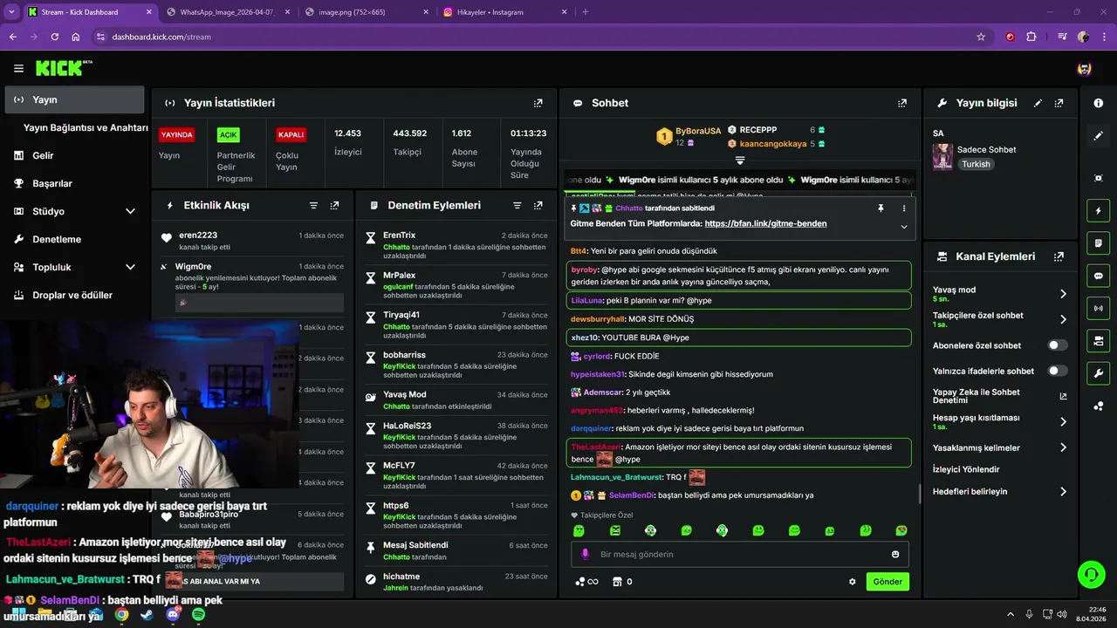The width and height of the screenshot is (1117, 628).
Task: Open Takipçilere özel sohbet chevron
Action: click(1063, 319)
